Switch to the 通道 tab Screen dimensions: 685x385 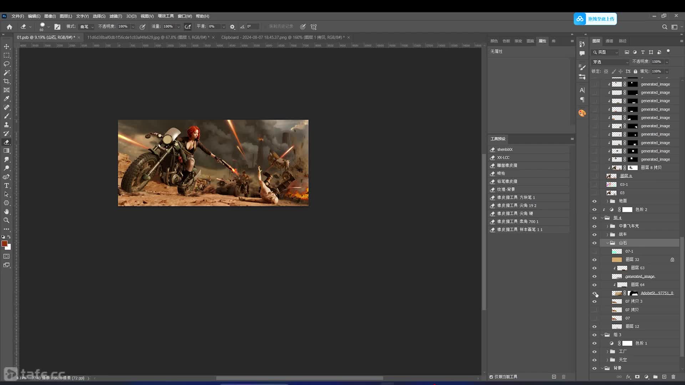[609, 41]
